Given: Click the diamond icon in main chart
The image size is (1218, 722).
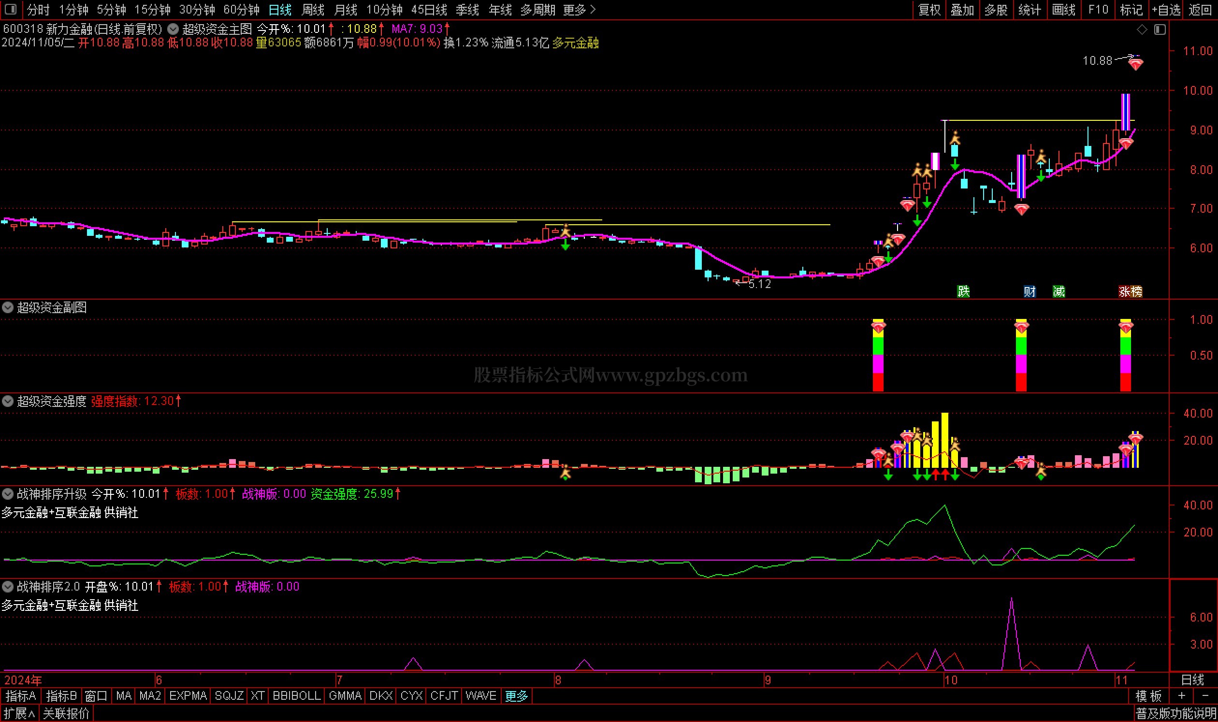Looking at the screenshot, I should tap(1142, 29).
